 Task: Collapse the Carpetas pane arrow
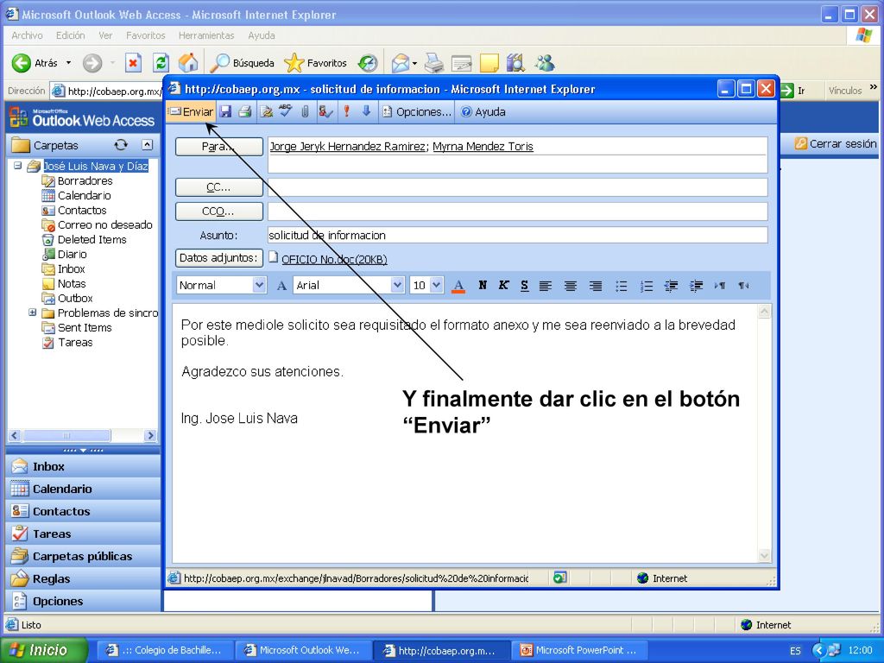[147, 145]
